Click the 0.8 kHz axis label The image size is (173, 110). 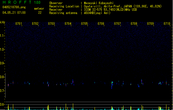coord(2,77)
